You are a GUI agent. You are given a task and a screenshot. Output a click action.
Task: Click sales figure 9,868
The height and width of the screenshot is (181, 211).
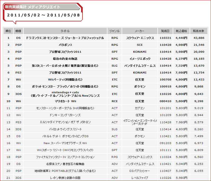tap(199, 87)
